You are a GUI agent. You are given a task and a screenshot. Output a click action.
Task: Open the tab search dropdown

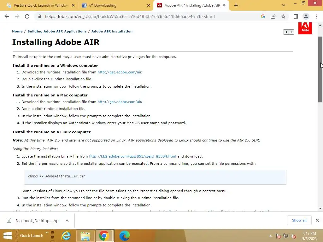click(x=284, y=5)
